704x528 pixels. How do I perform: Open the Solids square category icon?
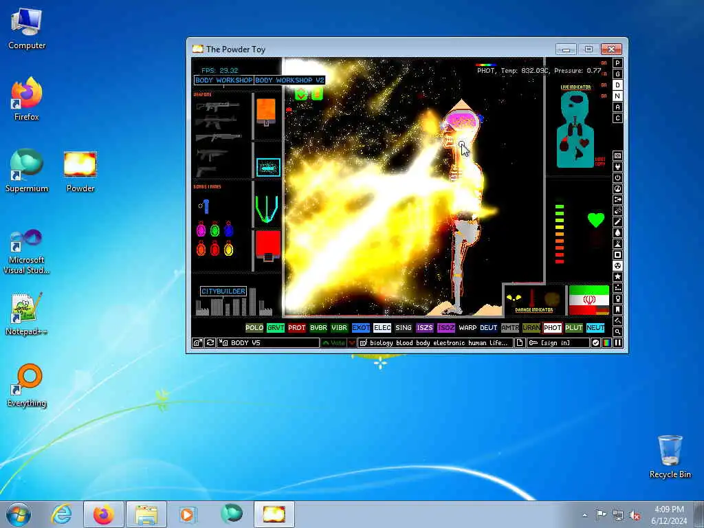click(x=617, y=254)
